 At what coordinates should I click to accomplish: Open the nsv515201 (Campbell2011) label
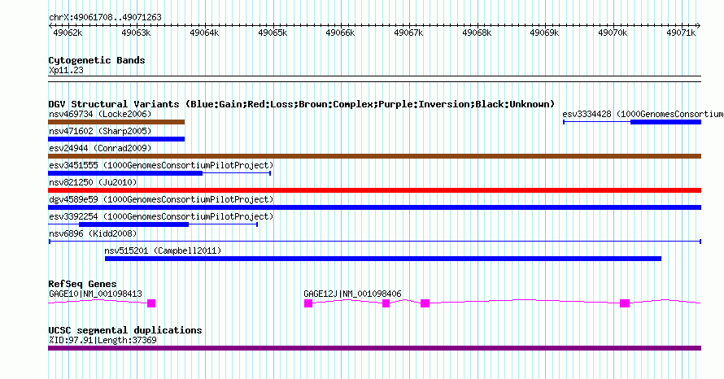coord(163,250)
